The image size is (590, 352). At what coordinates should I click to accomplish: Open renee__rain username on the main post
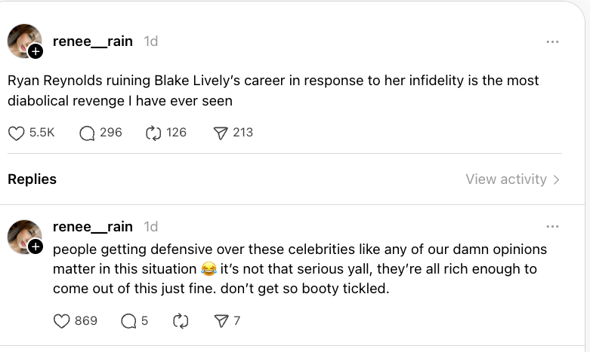click(x=93, y=41)
